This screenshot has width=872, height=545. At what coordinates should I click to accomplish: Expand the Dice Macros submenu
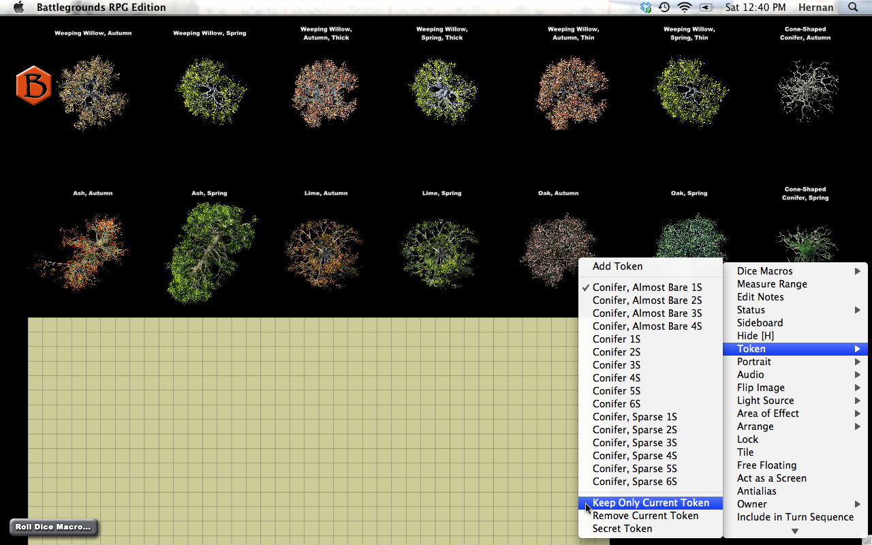[x=795, y=271]
